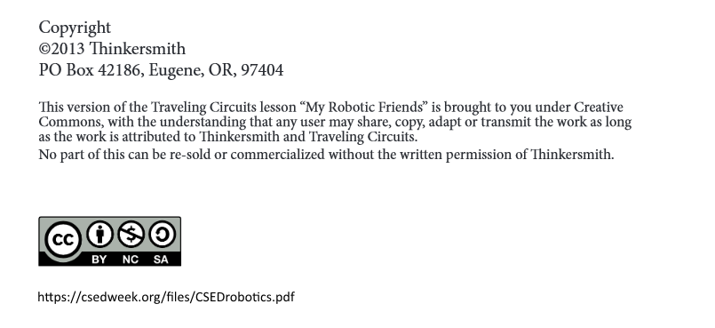This screenshot has height=328, width=715.
Task: Click the BY attribution person icon
Action: 99,235
